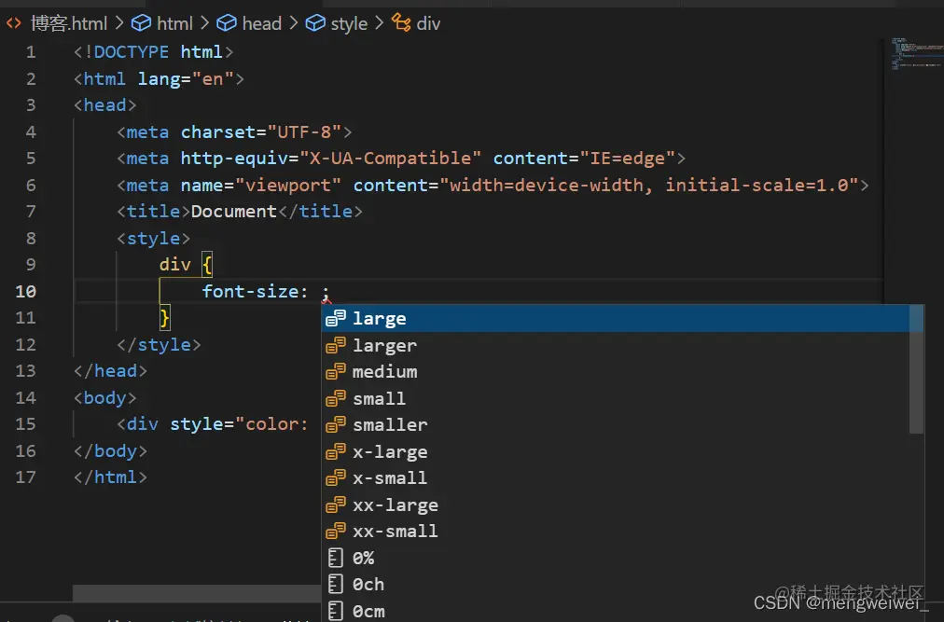The image size is (944, 622).
Task: Click the closing brace on line 11
Action: pos(164,317)
